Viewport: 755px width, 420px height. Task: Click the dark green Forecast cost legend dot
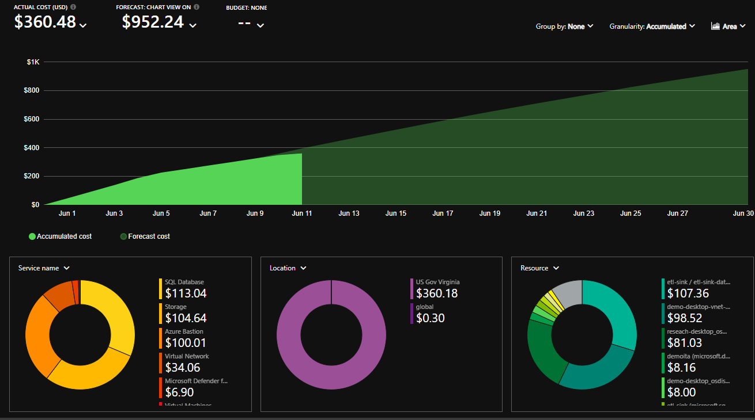(123, 236)
